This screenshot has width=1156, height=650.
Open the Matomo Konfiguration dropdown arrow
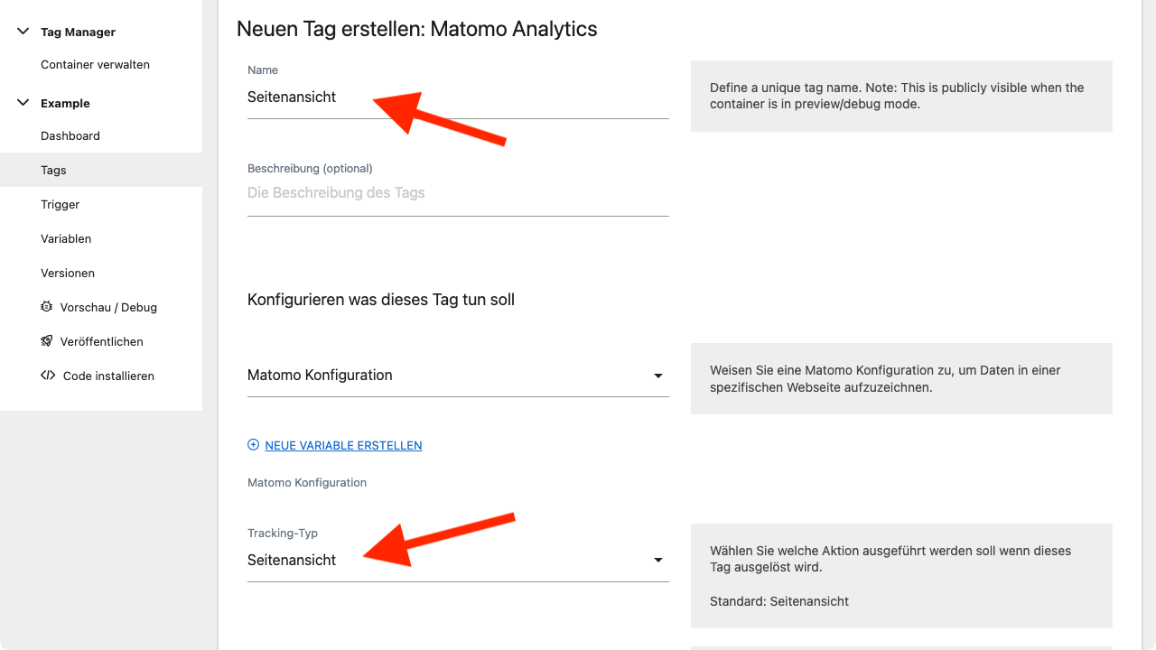658,376
